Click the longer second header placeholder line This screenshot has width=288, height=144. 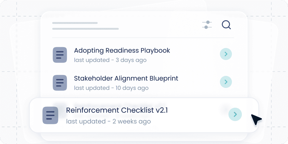point(85,29)
